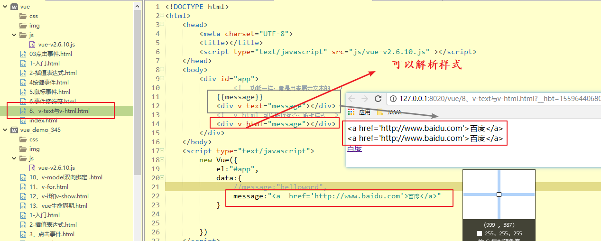Click {{message}} expression on line 11

pos(240,97)
